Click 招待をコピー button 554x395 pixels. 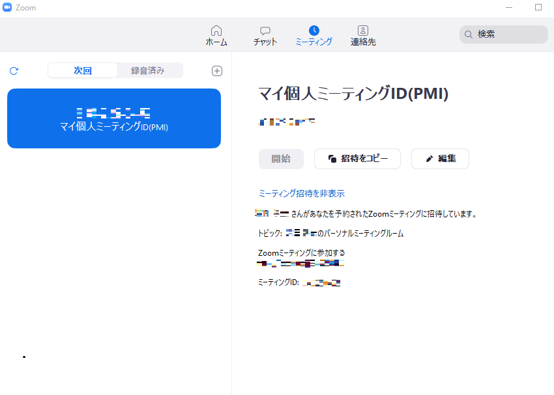pos(357,159)
